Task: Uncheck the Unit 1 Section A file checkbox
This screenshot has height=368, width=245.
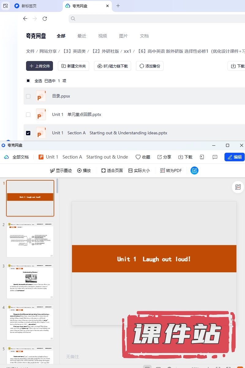Action: (28, 133)
